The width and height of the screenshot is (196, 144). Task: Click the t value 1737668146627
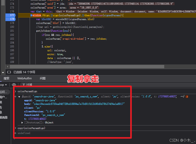pos(37,119)
